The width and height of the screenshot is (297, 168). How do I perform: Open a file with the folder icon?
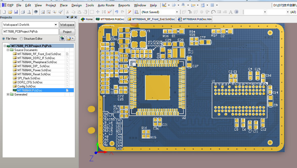pos(10,12)
